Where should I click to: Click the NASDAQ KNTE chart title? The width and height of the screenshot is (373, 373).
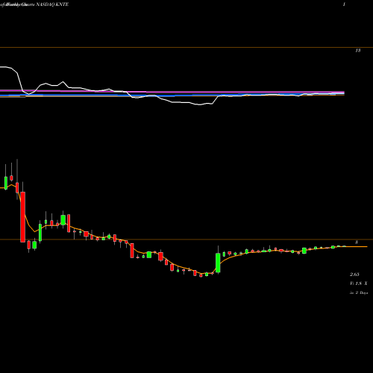(52, 4)
